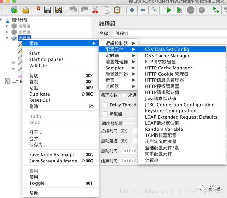This screenshot has width=227, height=198.
Task: Click Start no pauses in context menu
Action: point(61,59)
